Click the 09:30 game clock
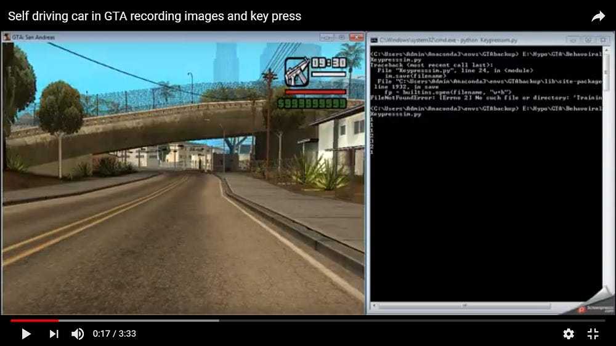 329,63
